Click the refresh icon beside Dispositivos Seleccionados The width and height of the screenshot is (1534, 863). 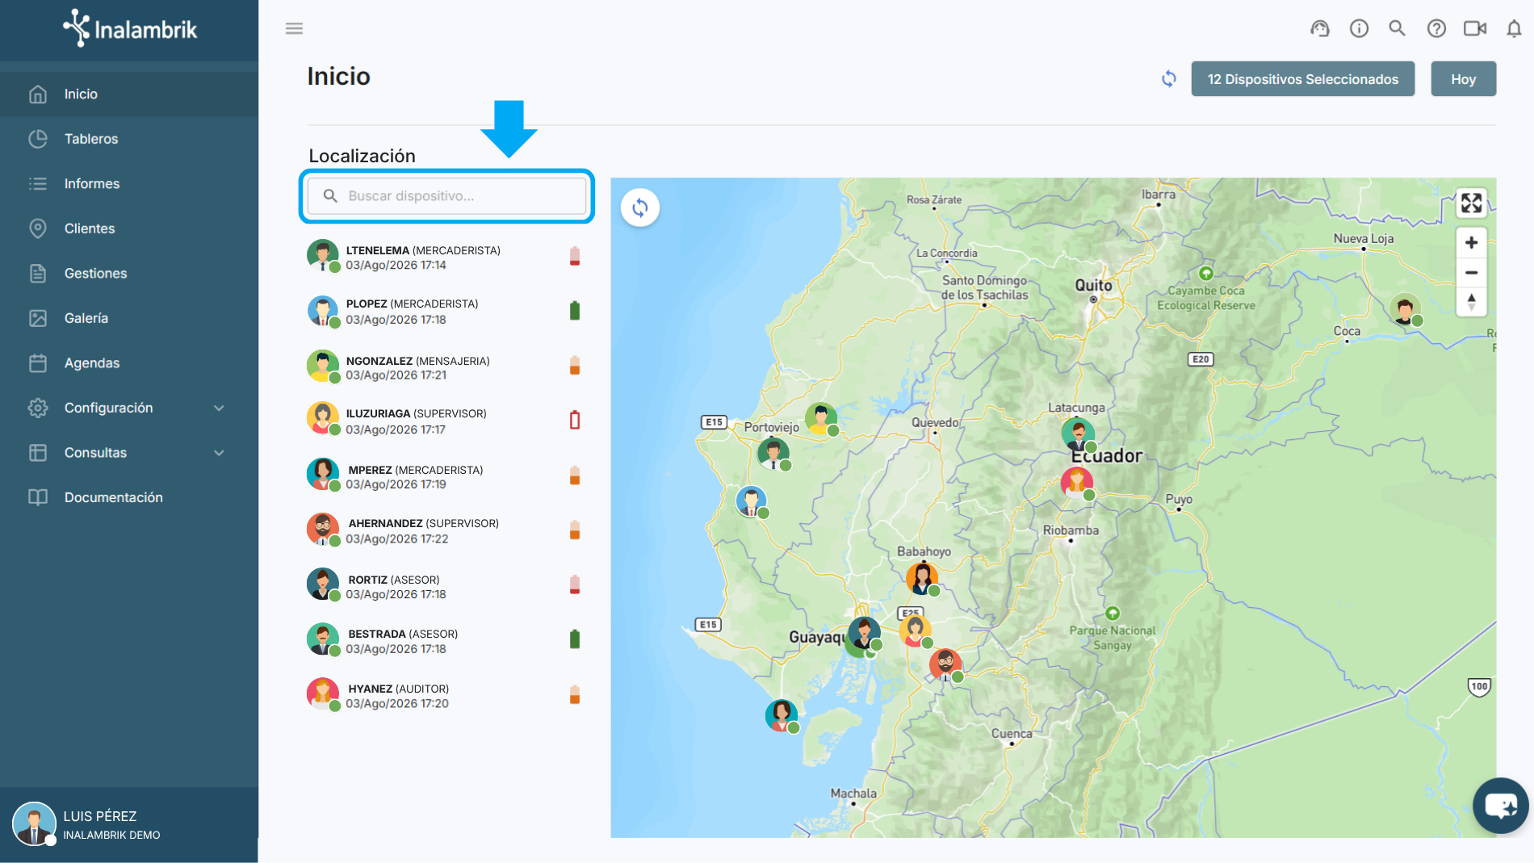pyautogui.click(x=1168, y=79)
